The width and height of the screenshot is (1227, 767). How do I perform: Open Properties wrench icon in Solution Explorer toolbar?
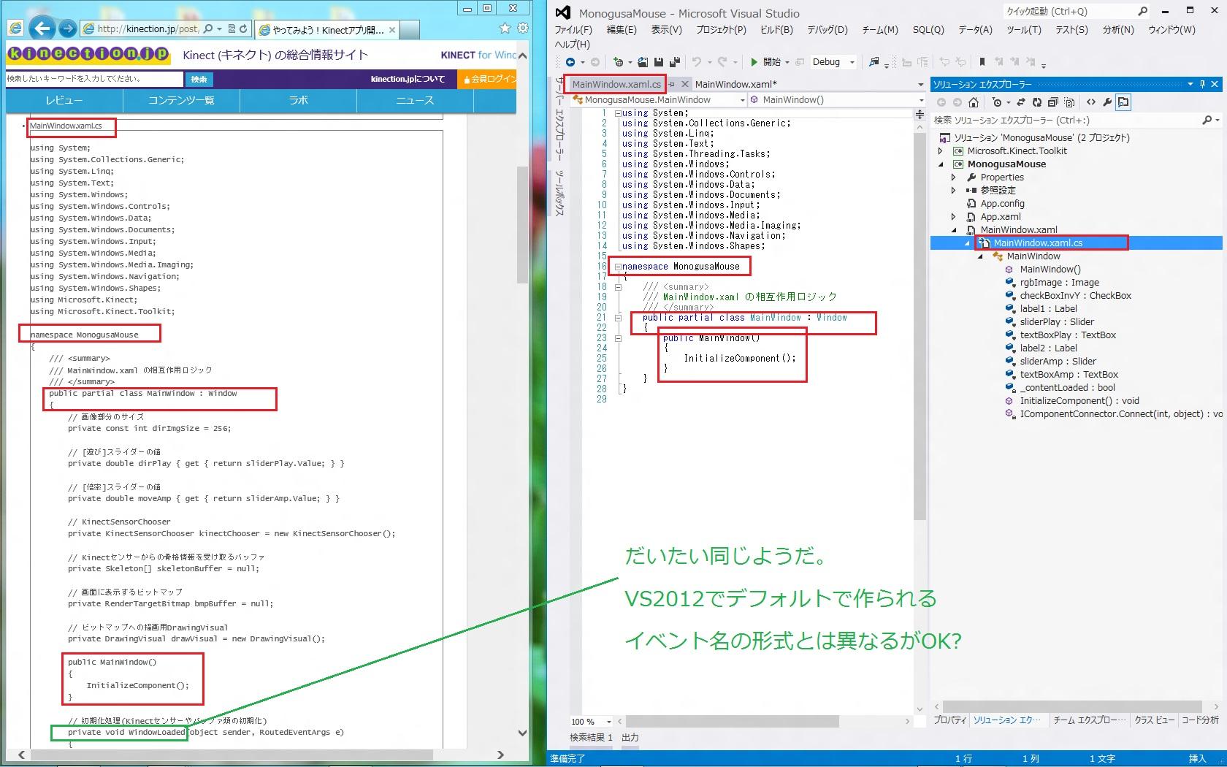pyautogui.click(x=1107, y=102)
